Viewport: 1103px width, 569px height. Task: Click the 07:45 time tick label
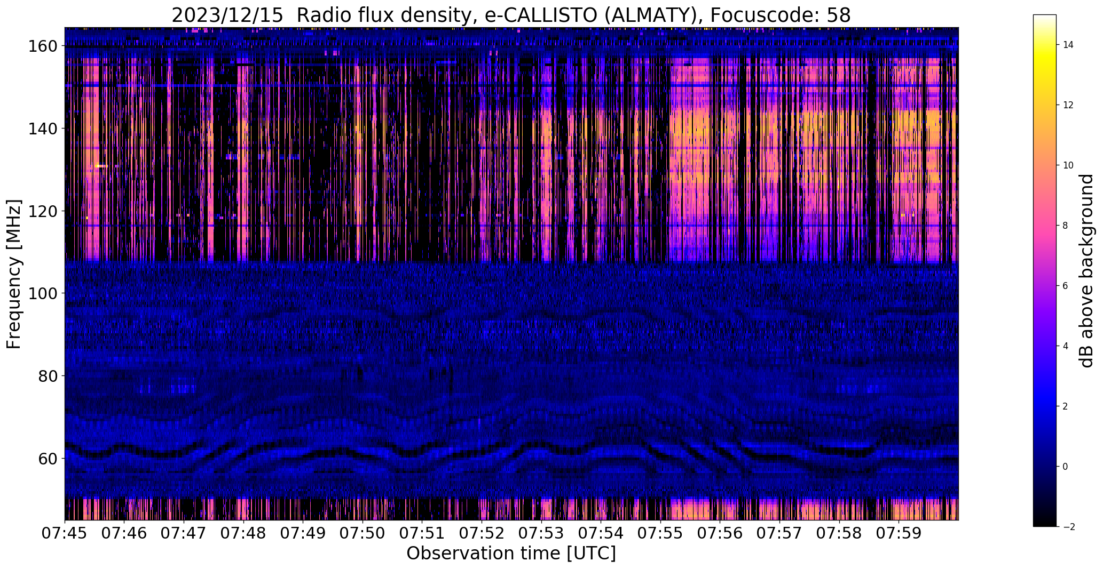(x=65, y=533)
